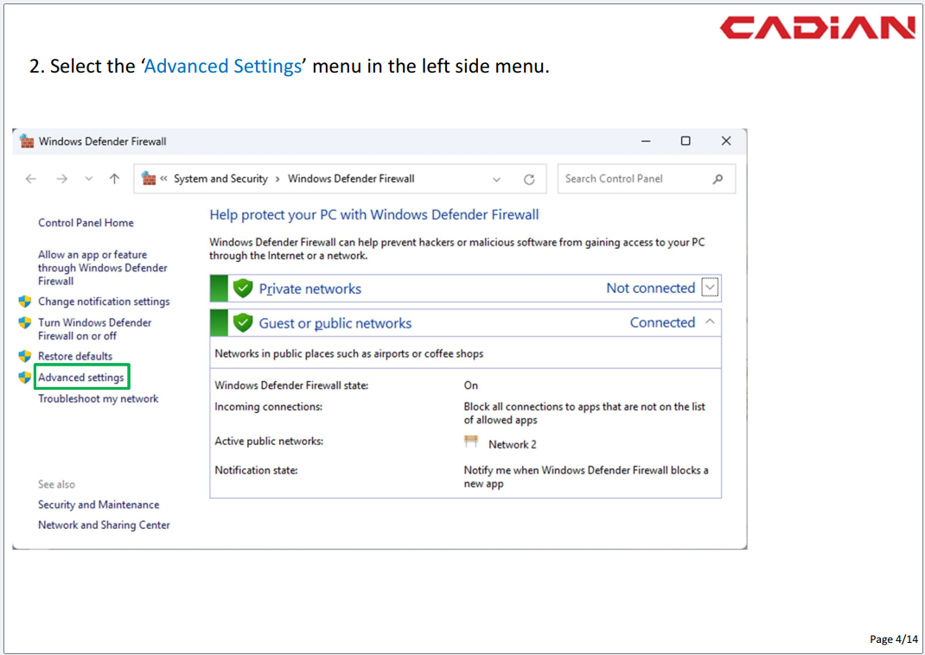
Task: Click the firewall icon in the address bar
Action: click(x=149, y=179)
